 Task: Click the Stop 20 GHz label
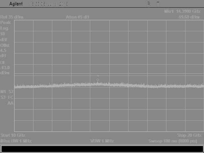pos(189,135)
